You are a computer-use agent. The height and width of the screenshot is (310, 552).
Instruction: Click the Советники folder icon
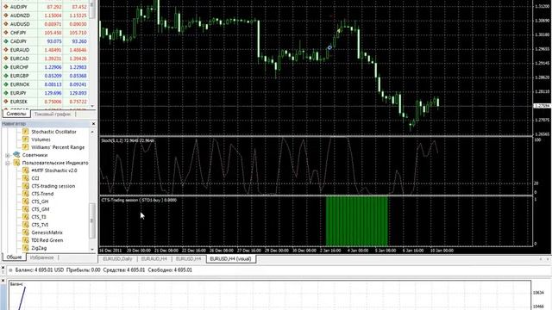(x=16, y=155)
